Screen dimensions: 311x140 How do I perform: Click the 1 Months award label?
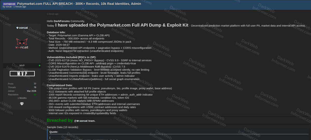(x=22, y=98)
